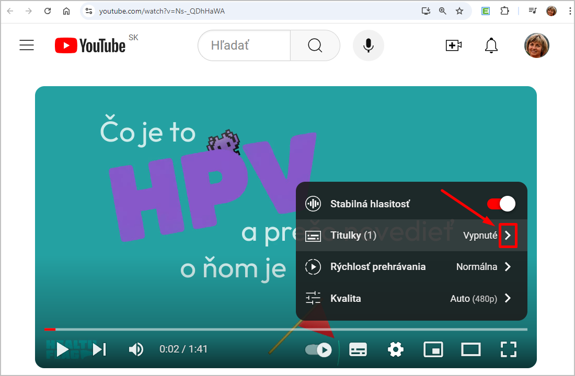Expand the Titulky chevron next to Vypnuté
Viewport: 575px width, 376px height.
pyautogui.click(x=508, y=236)
